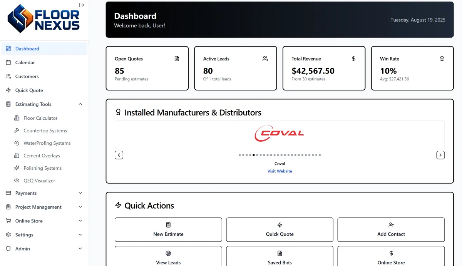Open the Open Quotes stats card

(x=147, y=69)
